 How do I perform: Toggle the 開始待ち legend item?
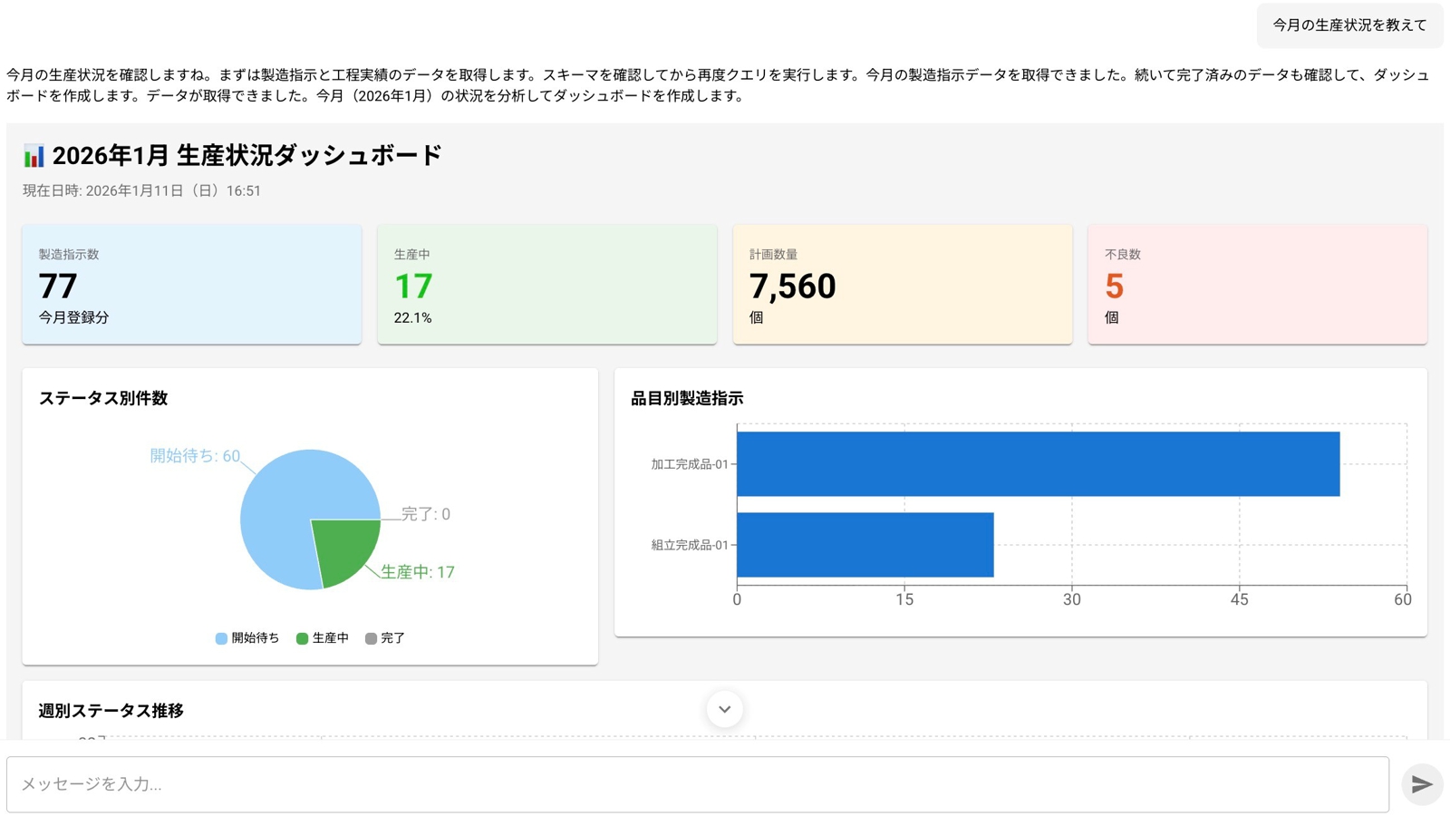point(246,637)
